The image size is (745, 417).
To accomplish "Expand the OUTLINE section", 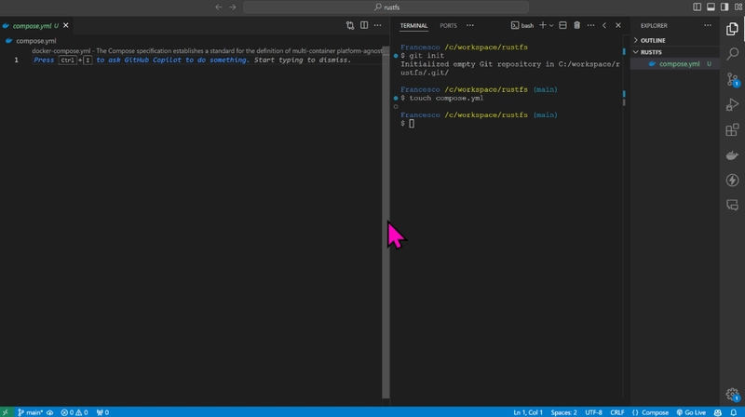I will [x=674, y=40].
